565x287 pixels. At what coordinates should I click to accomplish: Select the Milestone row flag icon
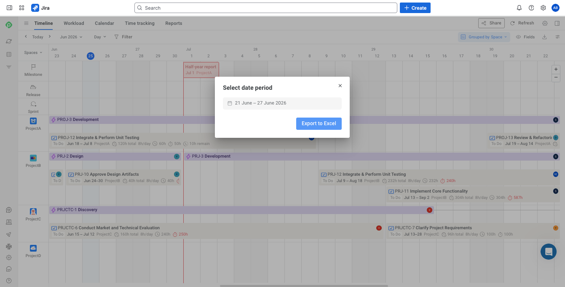coord(33,67)
